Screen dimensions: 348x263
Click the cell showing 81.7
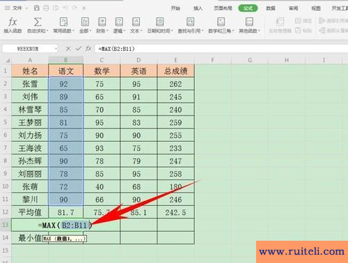[65, 212]
